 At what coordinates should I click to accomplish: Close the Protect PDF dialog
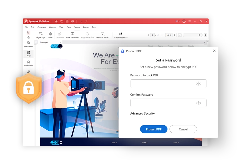click(214, 51)
